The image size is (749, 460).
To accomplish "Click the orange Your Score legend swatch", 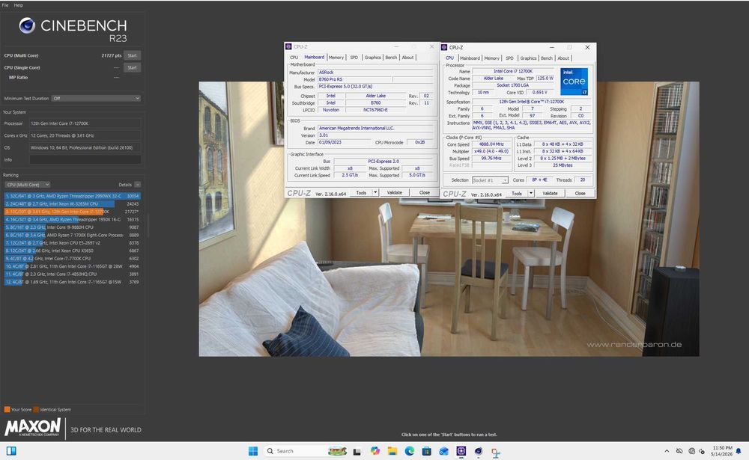I will click(x=7, y=409).
